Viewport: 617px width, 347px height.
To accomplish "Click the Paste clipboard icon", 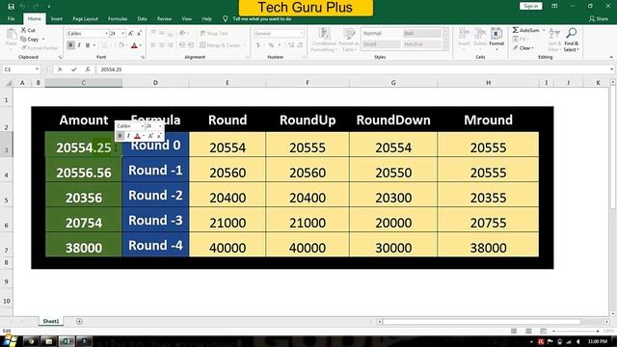I will click(12, 35).
